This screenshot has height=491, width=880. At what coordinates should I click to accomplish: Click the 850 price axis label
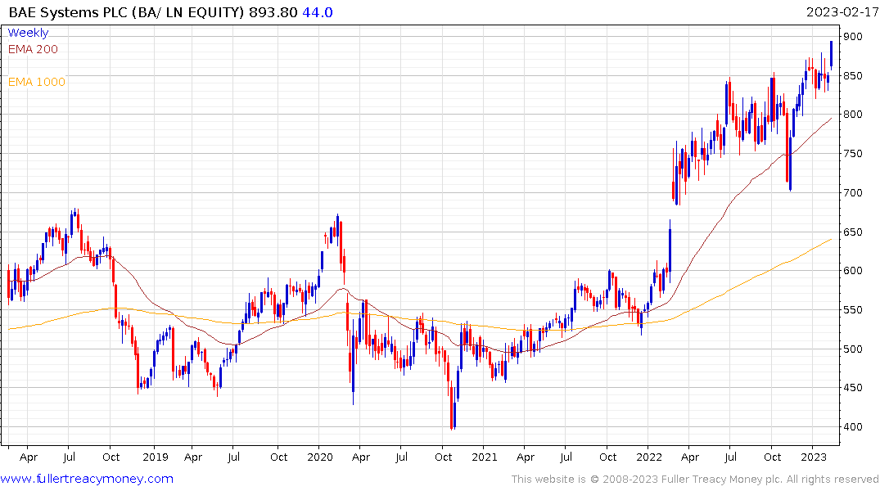[x=852, y=76]
